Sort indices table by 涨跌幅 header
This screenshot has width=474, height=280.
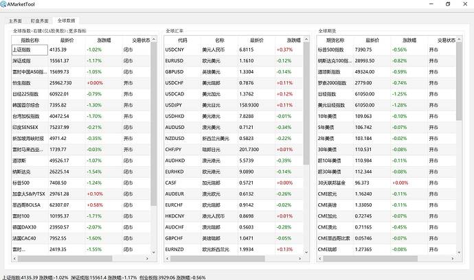click(104, 40)
